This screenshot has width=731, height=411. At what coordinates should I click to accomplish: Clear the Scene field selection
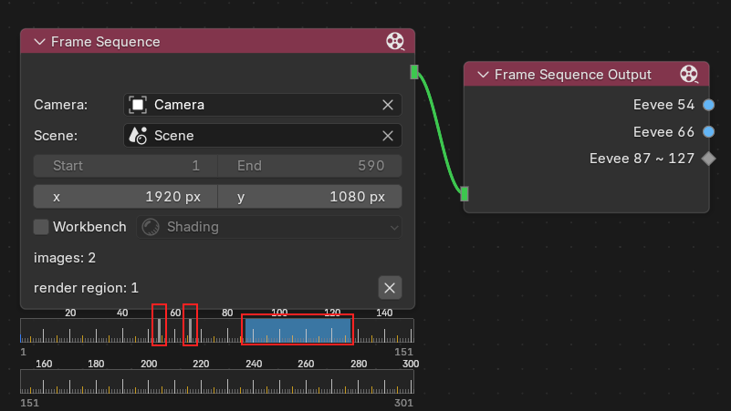click(x=388, y=136)
